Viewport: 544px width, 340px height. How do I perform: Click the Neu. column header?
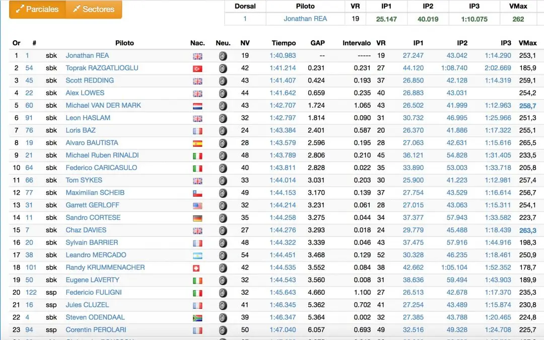click(223, 43)
